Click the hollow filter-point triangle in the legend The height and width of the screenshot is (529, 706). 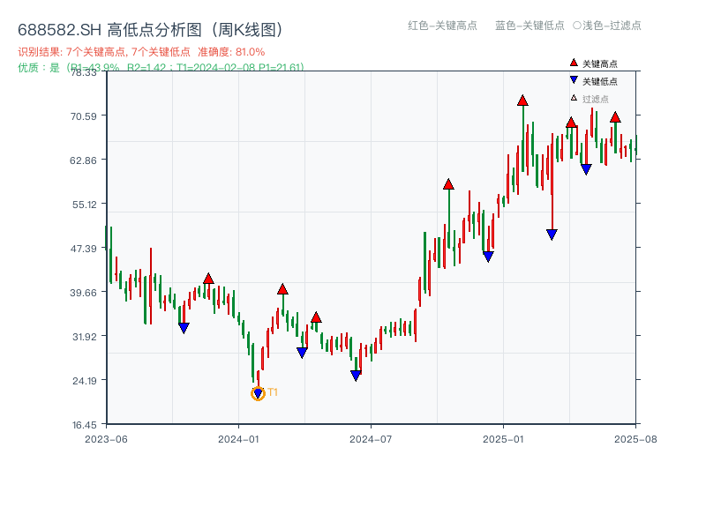(574, 98)
